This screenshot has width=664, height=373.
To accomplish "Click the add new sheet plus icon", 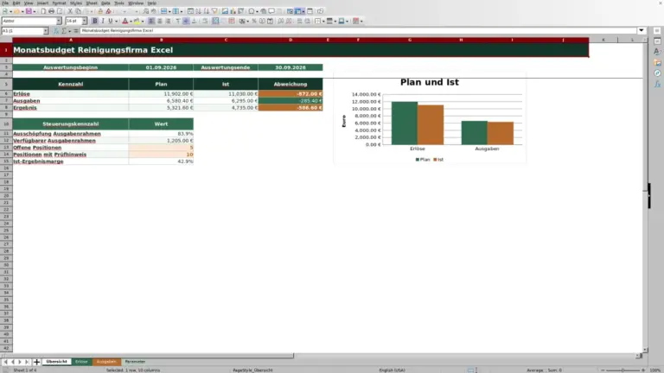I will pyautogui.click(x=37, y=362).
